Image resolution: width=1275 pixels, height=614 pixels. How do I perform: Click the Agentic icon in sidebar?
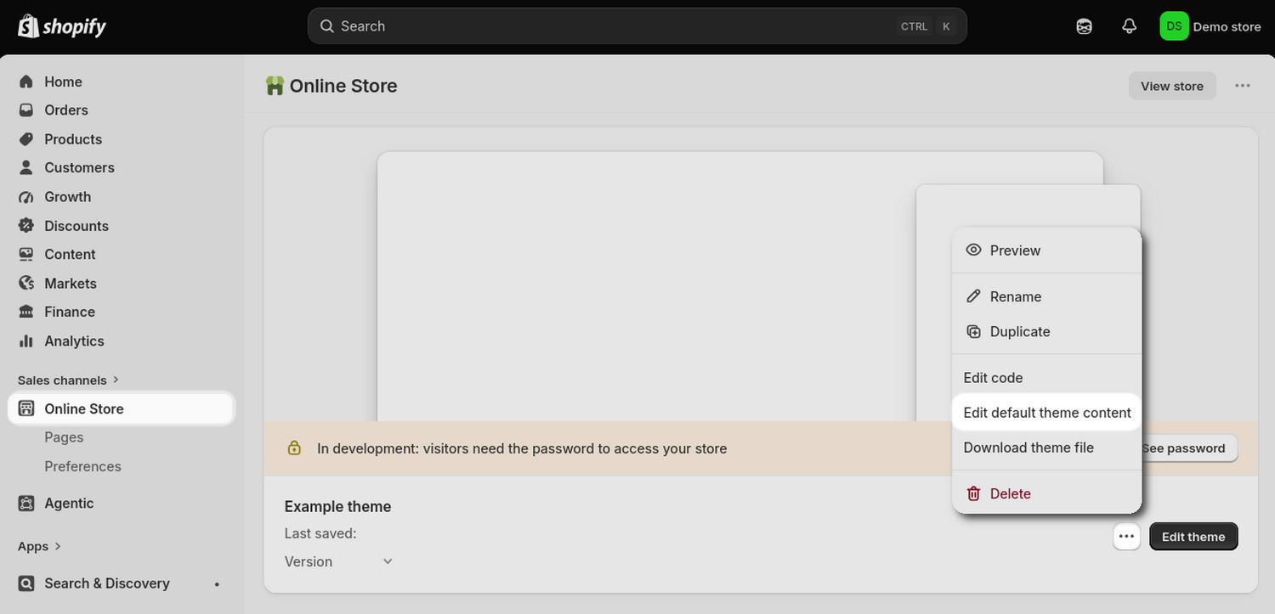(26, 504)
